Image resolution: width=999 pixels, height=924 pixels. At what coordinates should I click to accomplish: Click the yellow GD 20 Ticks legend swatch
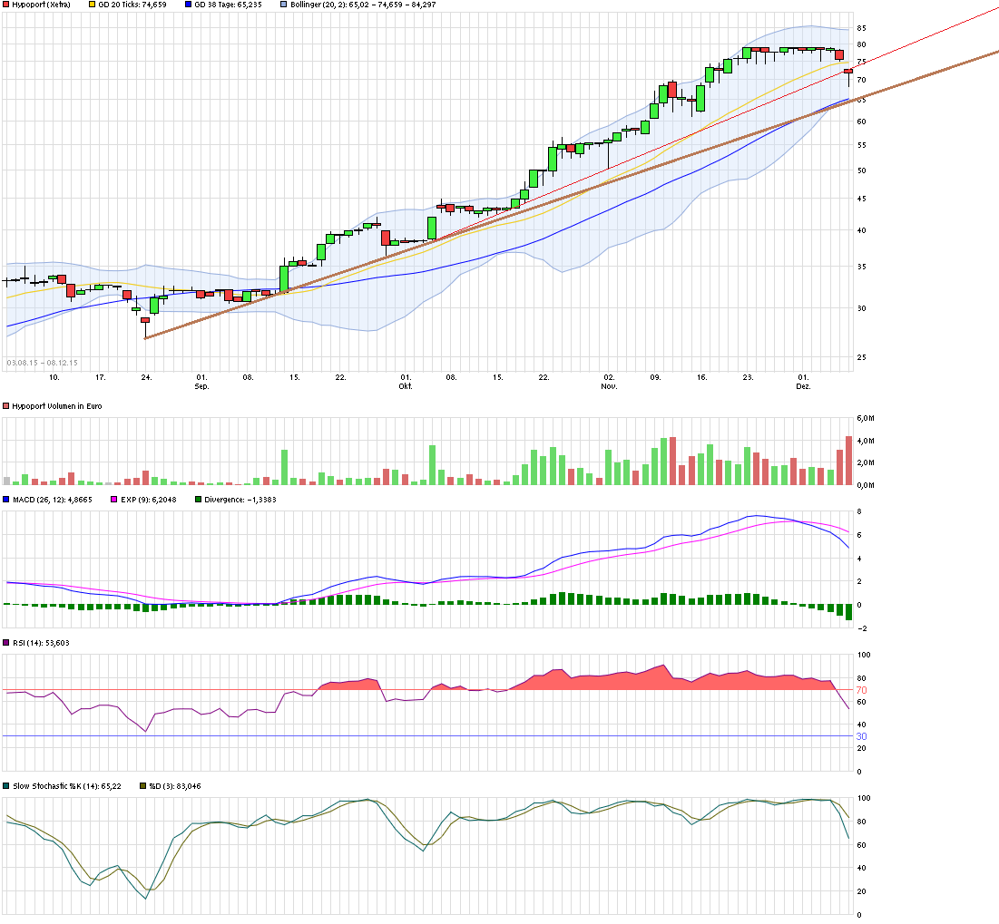(92, 5)
